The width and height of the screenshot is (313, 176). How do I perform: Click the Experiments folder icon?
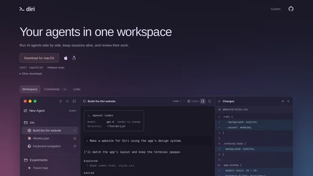tap(26, 160)
